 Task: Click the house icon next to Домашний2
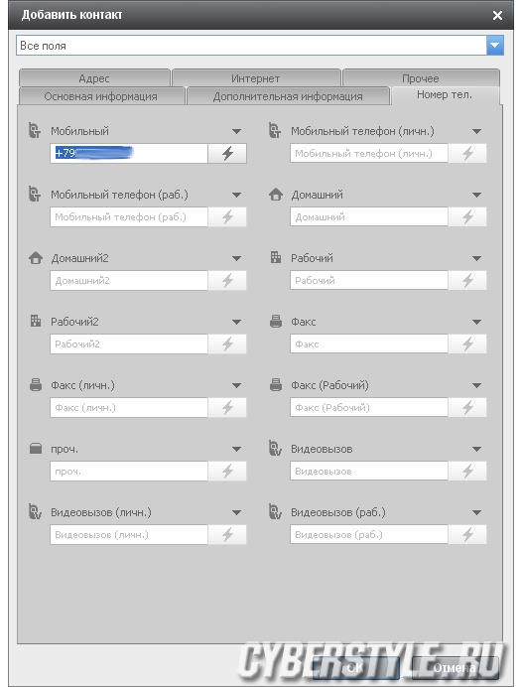click(x=36, y=258)
